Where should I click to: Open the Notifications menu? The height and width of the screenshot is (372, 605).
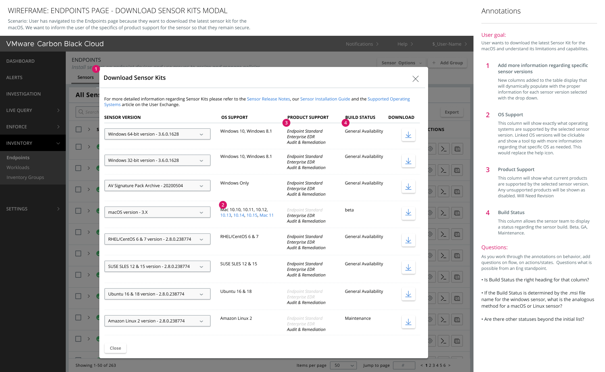(362, 44)
